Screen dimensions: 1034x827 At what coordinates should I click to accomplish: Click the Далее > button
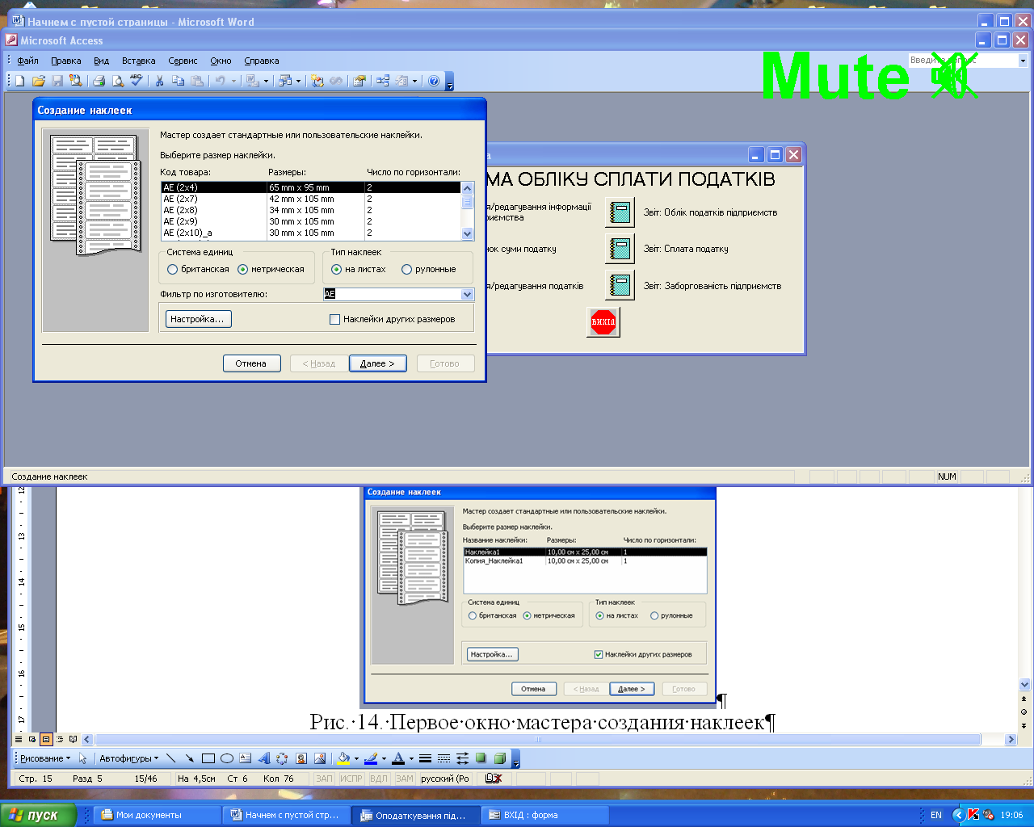[x=377, y=363]
